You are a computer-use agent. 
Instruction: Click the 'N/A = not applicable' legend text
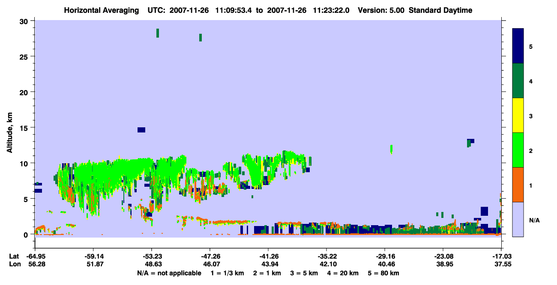click(169, 273)
